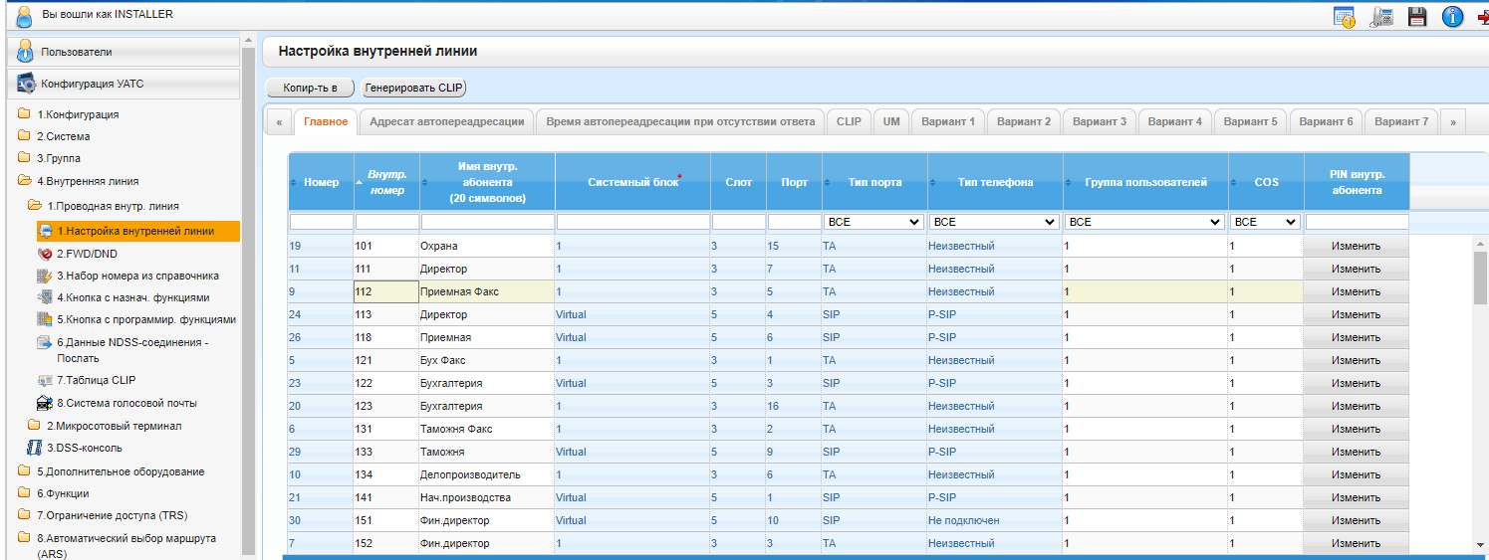
Task: Switch to the Главное tab
Action: (x=326, y=121)
